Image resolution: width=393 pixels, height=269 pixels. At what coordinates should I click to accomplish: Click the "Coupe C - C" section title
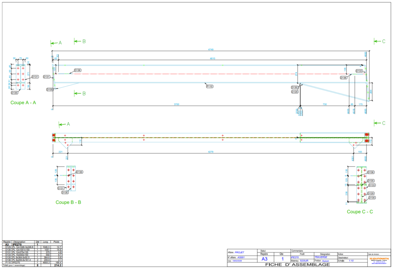point(360,212)
